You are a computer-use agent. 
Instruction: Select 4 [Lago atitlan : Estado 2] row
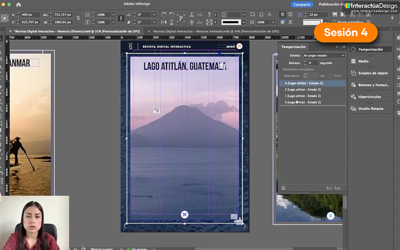pos(312,83)
